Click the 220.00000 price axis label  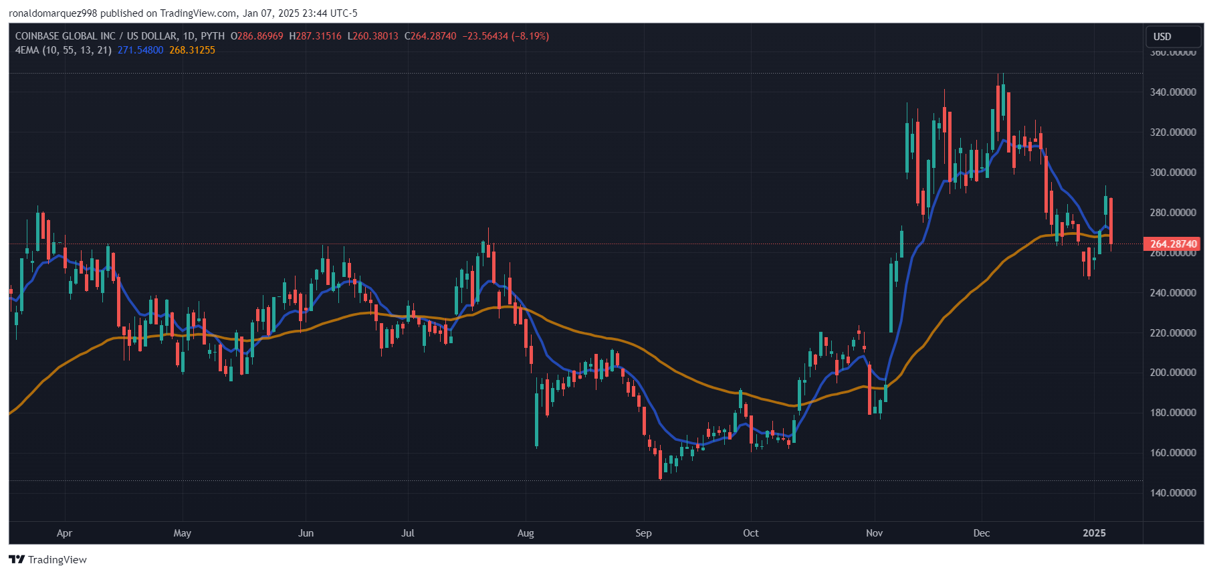pyautogui.click(x=1173, y=333)
